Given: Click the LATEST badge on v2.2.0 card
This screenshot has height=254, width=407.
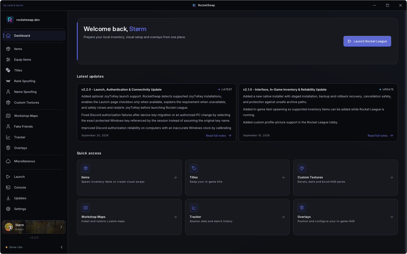Looking at the screenshot, I should point(225,89).
